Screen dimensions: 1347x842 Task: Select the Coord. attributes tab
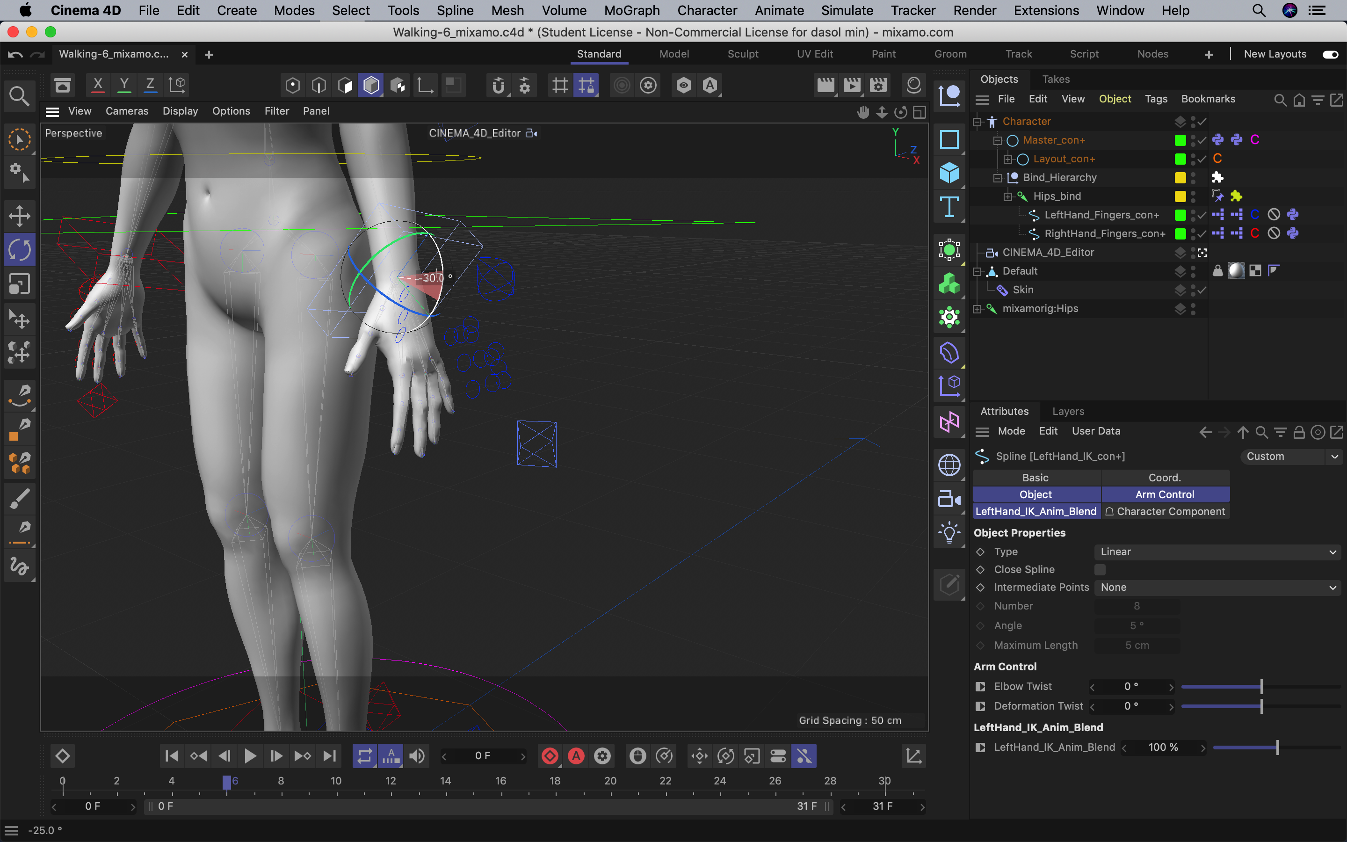tap(1165, 478)
